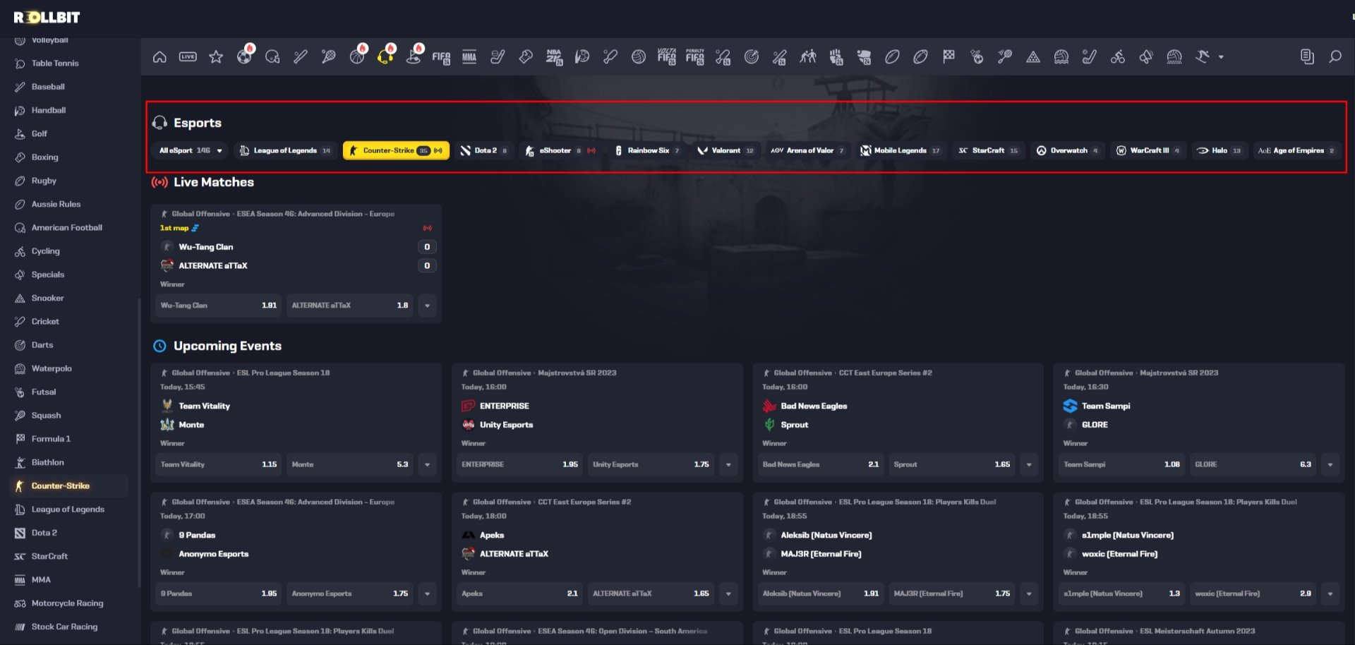Viewport: 1355px width, 645px height.
Task: Select the Valorant filter tab
Action: 725,150
